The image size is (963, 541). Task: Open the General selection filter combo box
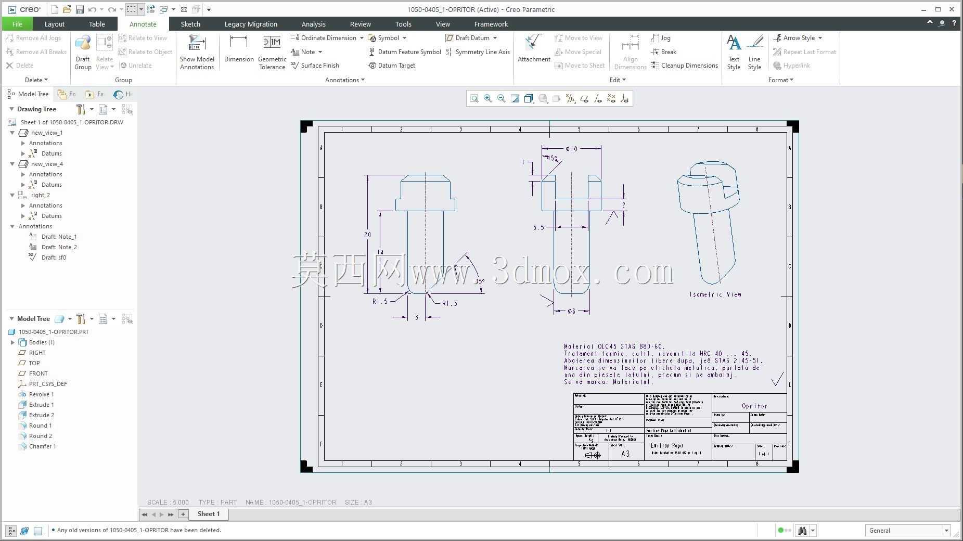coord(908,531)
